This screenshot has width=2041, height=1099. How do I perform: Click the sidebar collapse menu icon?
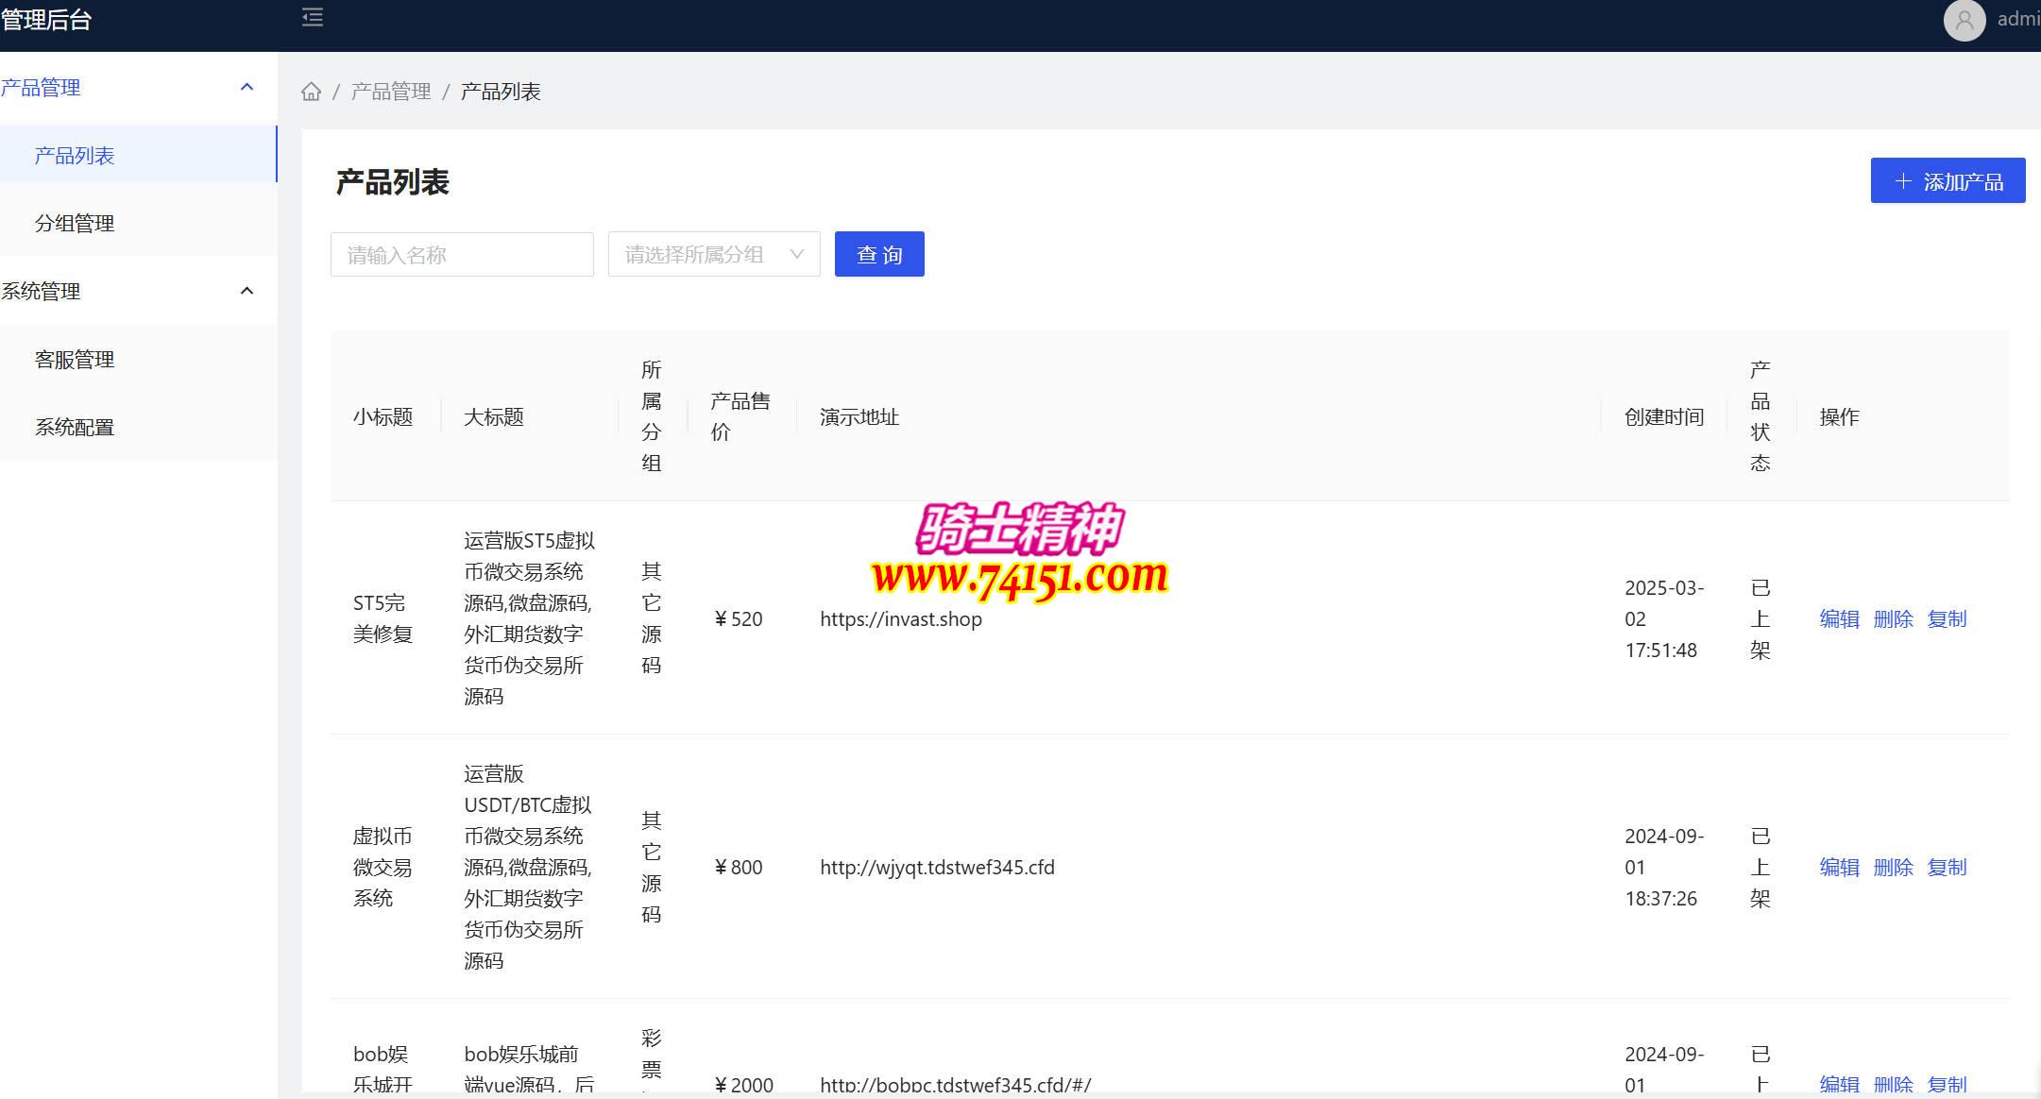point(313,18)
